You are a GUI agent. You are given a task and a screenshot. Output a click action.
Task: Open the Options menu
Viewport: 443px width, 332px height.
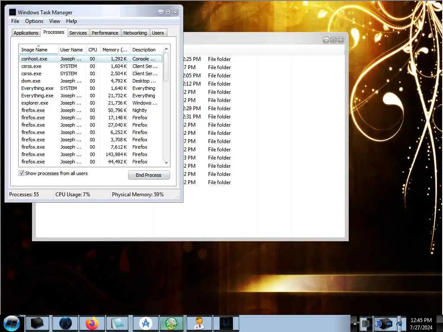click(34, 21)
